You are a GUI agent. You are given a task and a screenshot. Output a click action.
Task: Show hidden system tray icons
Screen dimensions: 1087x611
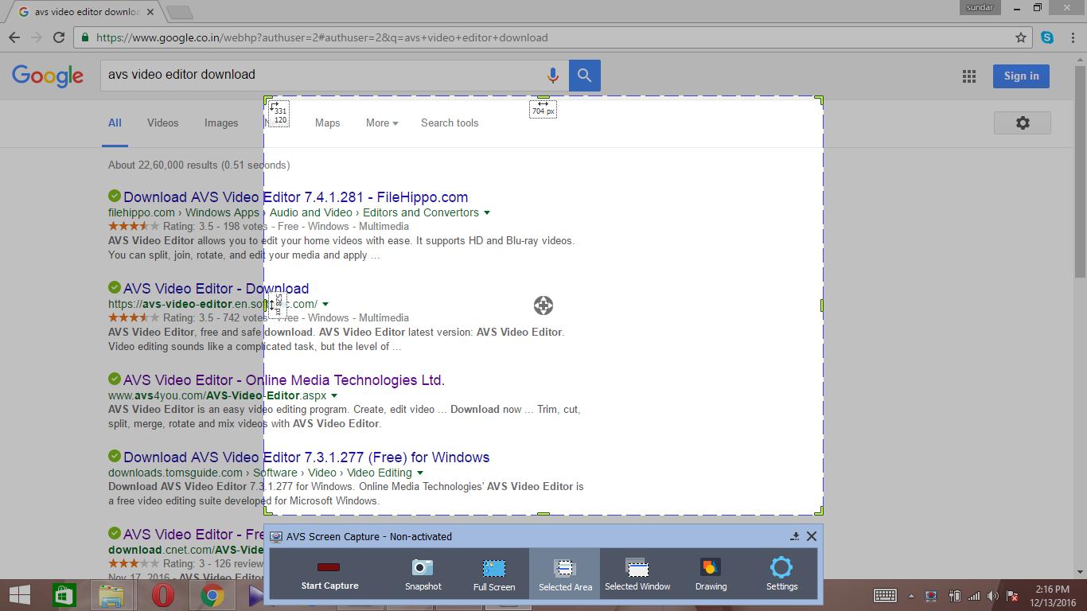(912, 595)
